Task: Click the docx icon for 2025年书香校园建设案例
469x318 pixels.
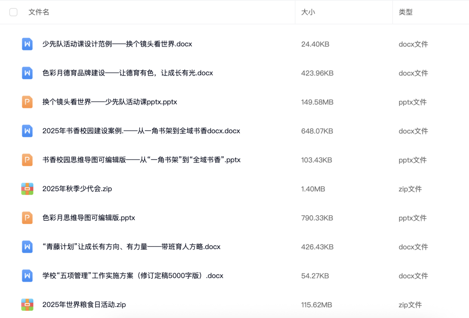Action: [x=27, y=131]
